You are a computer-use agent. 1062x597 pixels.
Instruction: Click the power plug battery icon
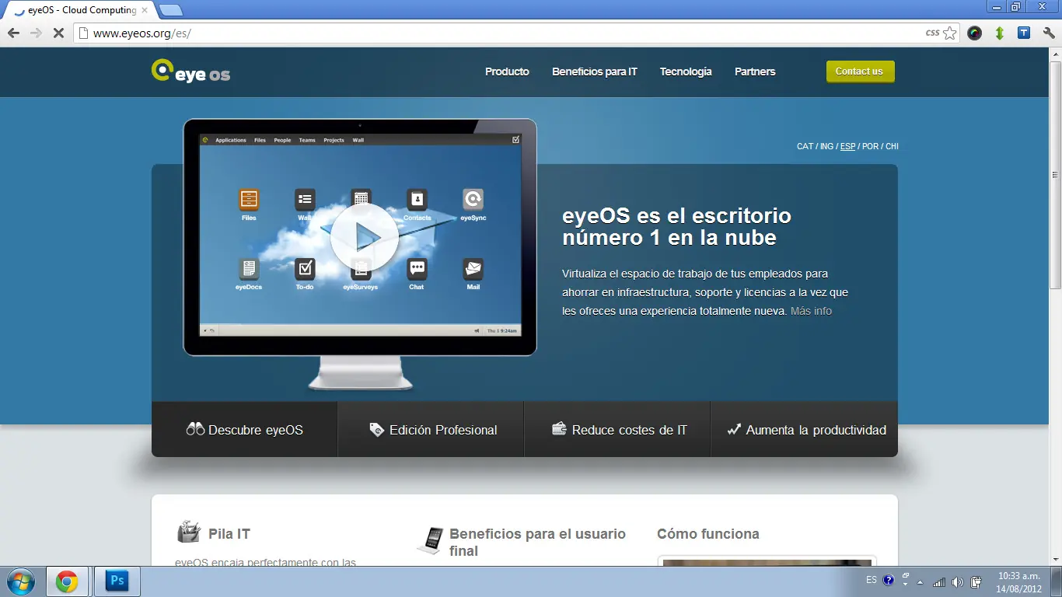pyautogui.click(x=976, y=582)
